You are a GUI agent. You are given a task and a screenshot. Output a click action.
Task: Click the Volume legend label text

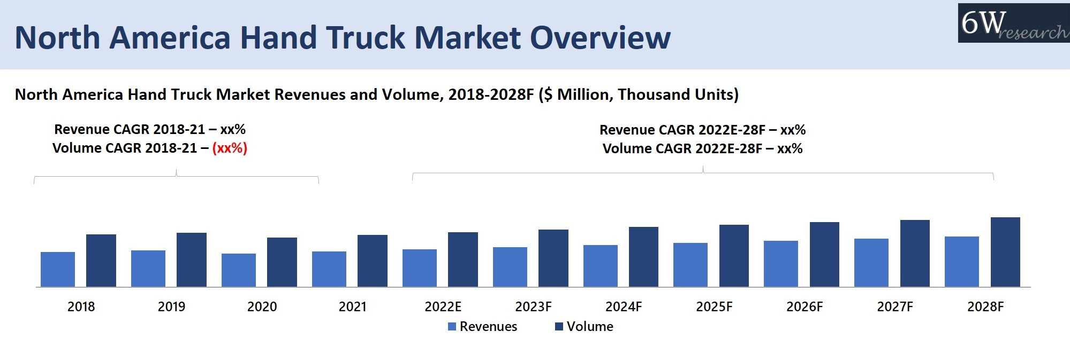(590, 327)
